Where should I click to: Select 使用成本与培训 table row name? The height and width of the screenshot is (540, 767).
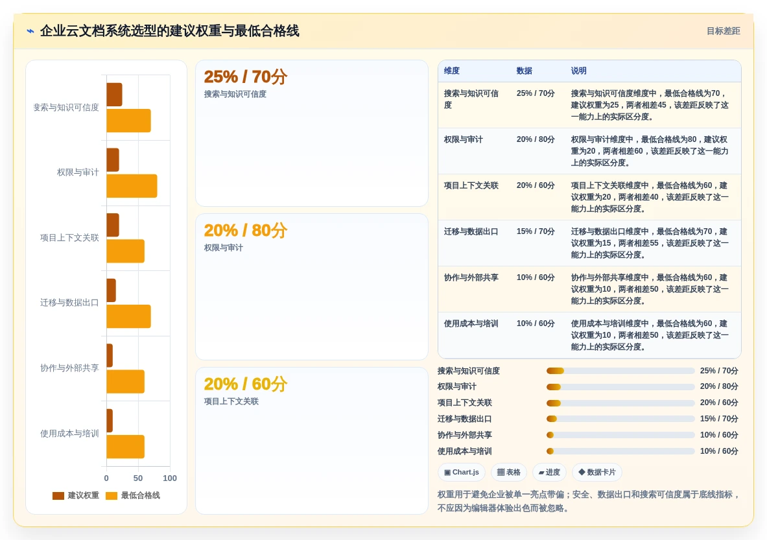pos(471,323)
